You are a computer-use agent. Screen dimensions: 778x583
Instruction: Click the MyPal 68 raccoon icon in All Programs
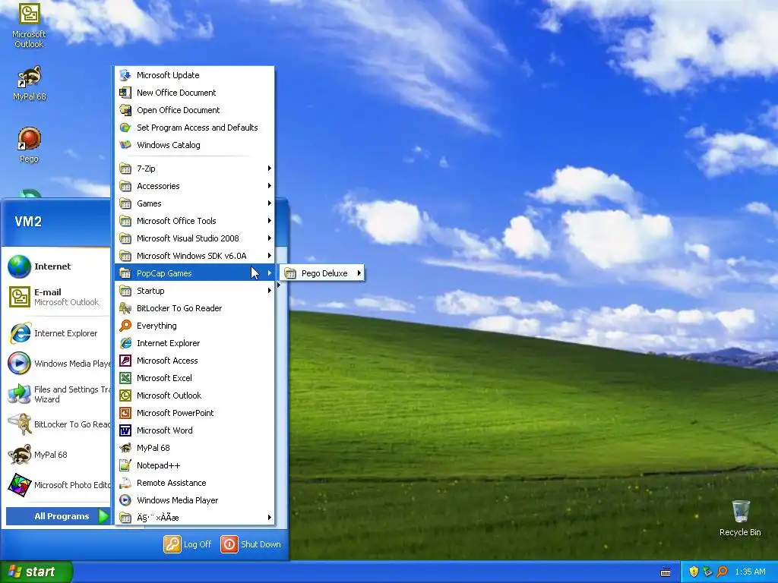(125, 448)
